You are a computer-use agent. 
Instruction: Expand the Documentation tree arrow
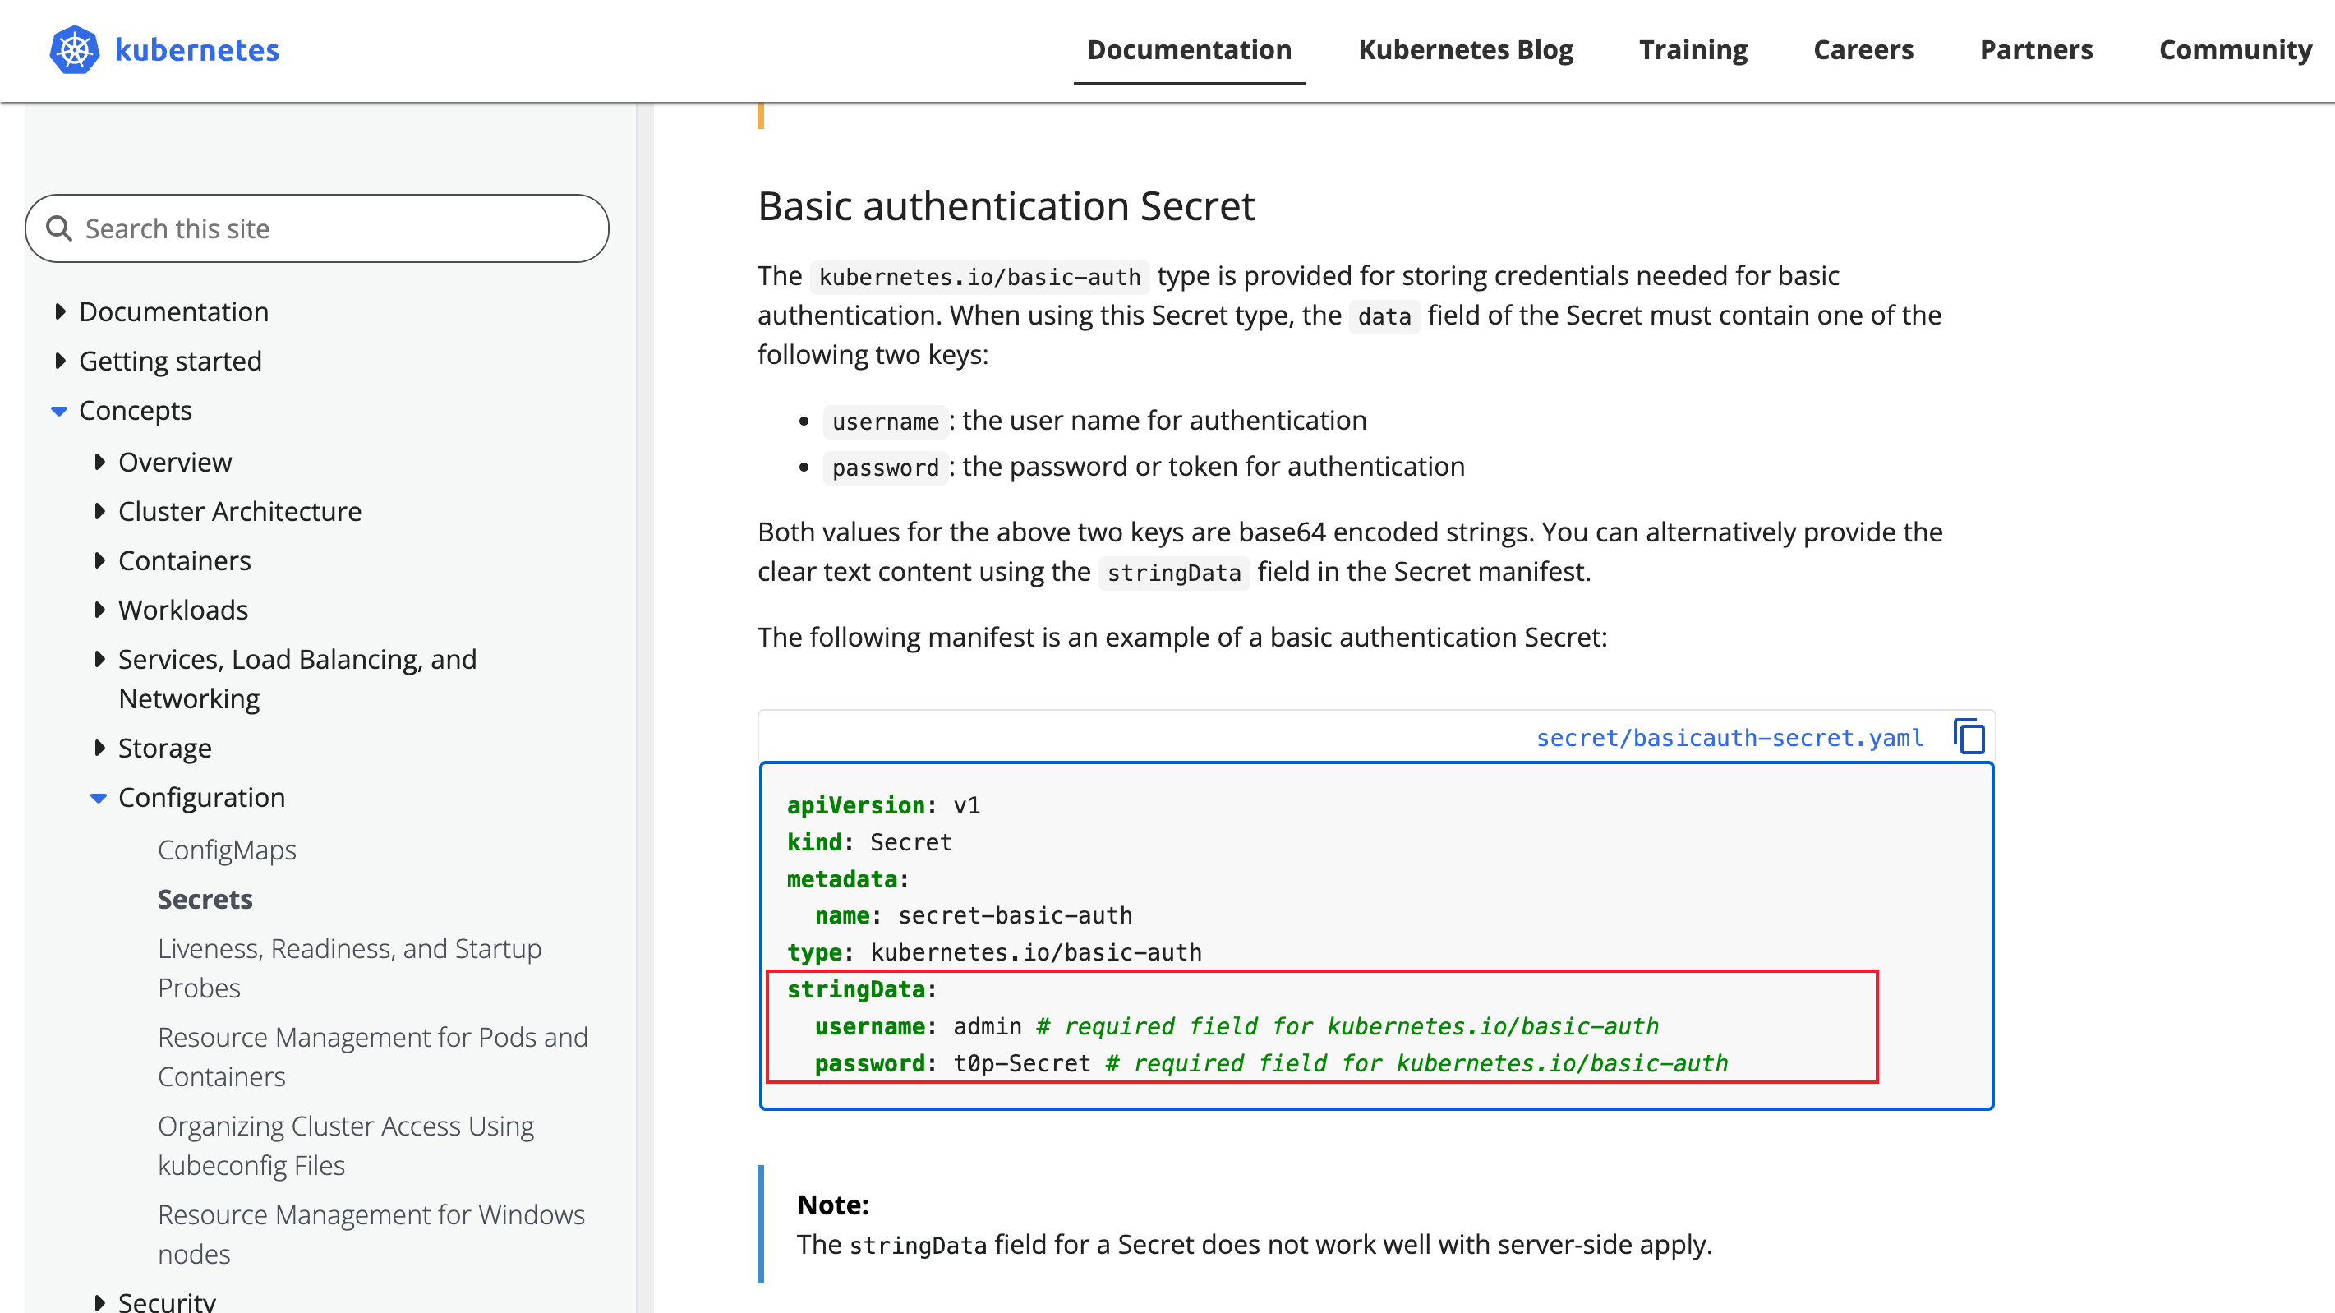coord(60,312)
